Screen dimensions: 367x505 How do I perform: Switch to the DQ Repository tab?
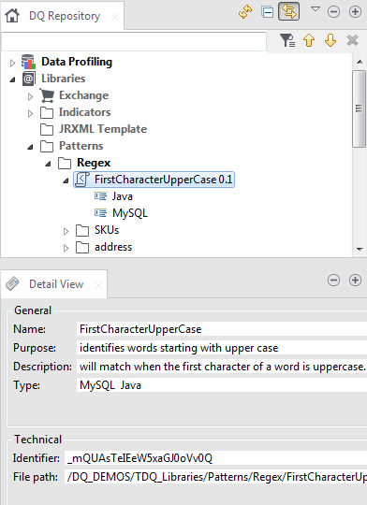click(x=65, y=16)
